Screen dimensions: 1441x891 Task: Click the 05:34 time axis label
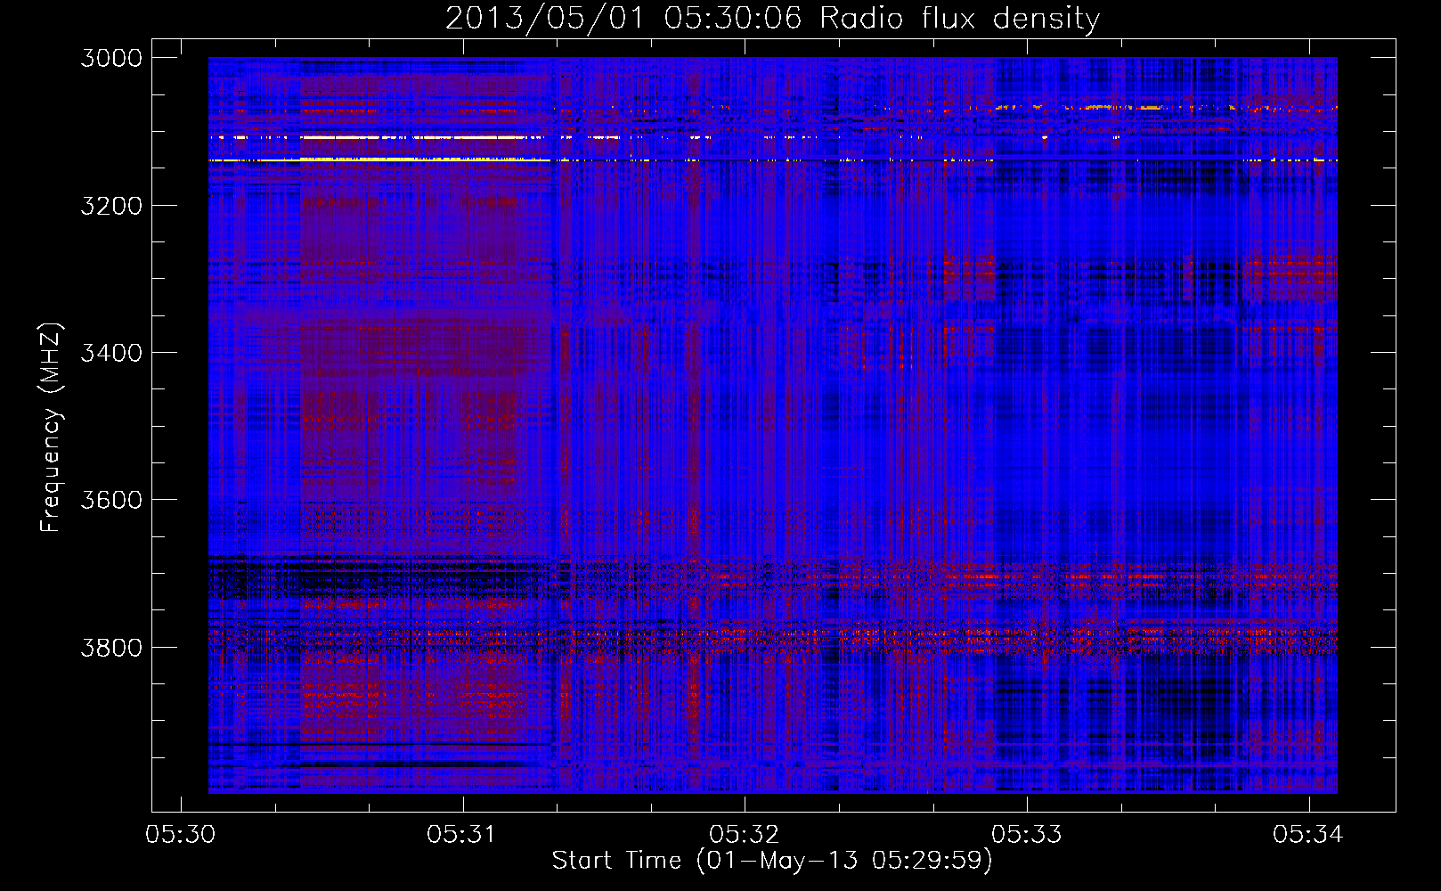1308,835
